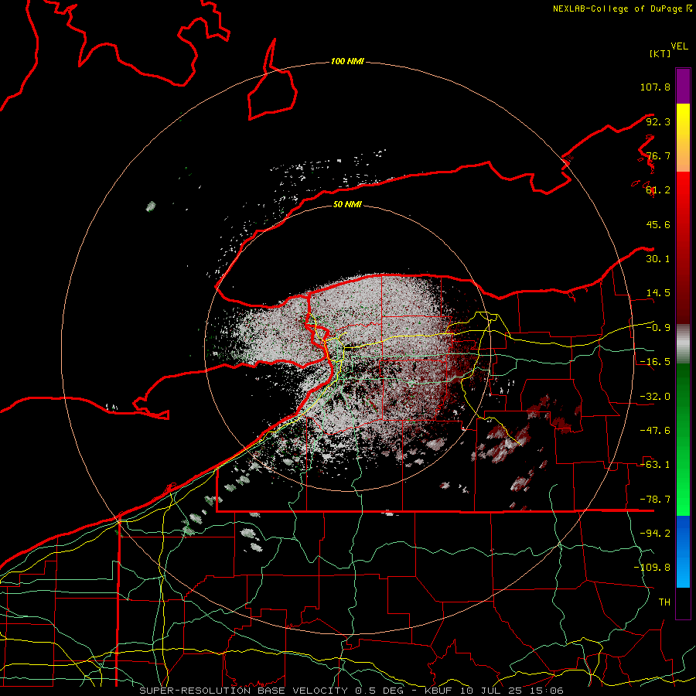Click the [KT] units label

660,53
